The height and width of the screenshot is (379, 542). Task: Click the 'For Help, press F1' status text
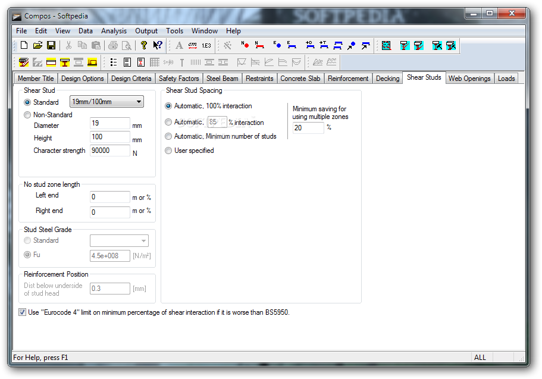click(40, 357)
